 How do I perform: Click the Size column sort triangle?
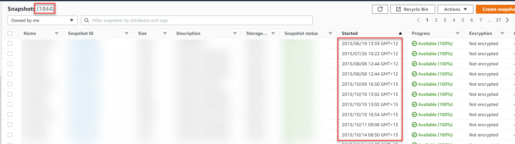click(x=165, y=33)
